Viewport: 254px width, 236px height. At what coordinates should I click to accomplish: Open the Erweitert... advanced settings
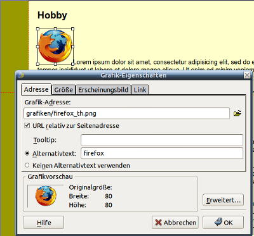coord(224,200)
